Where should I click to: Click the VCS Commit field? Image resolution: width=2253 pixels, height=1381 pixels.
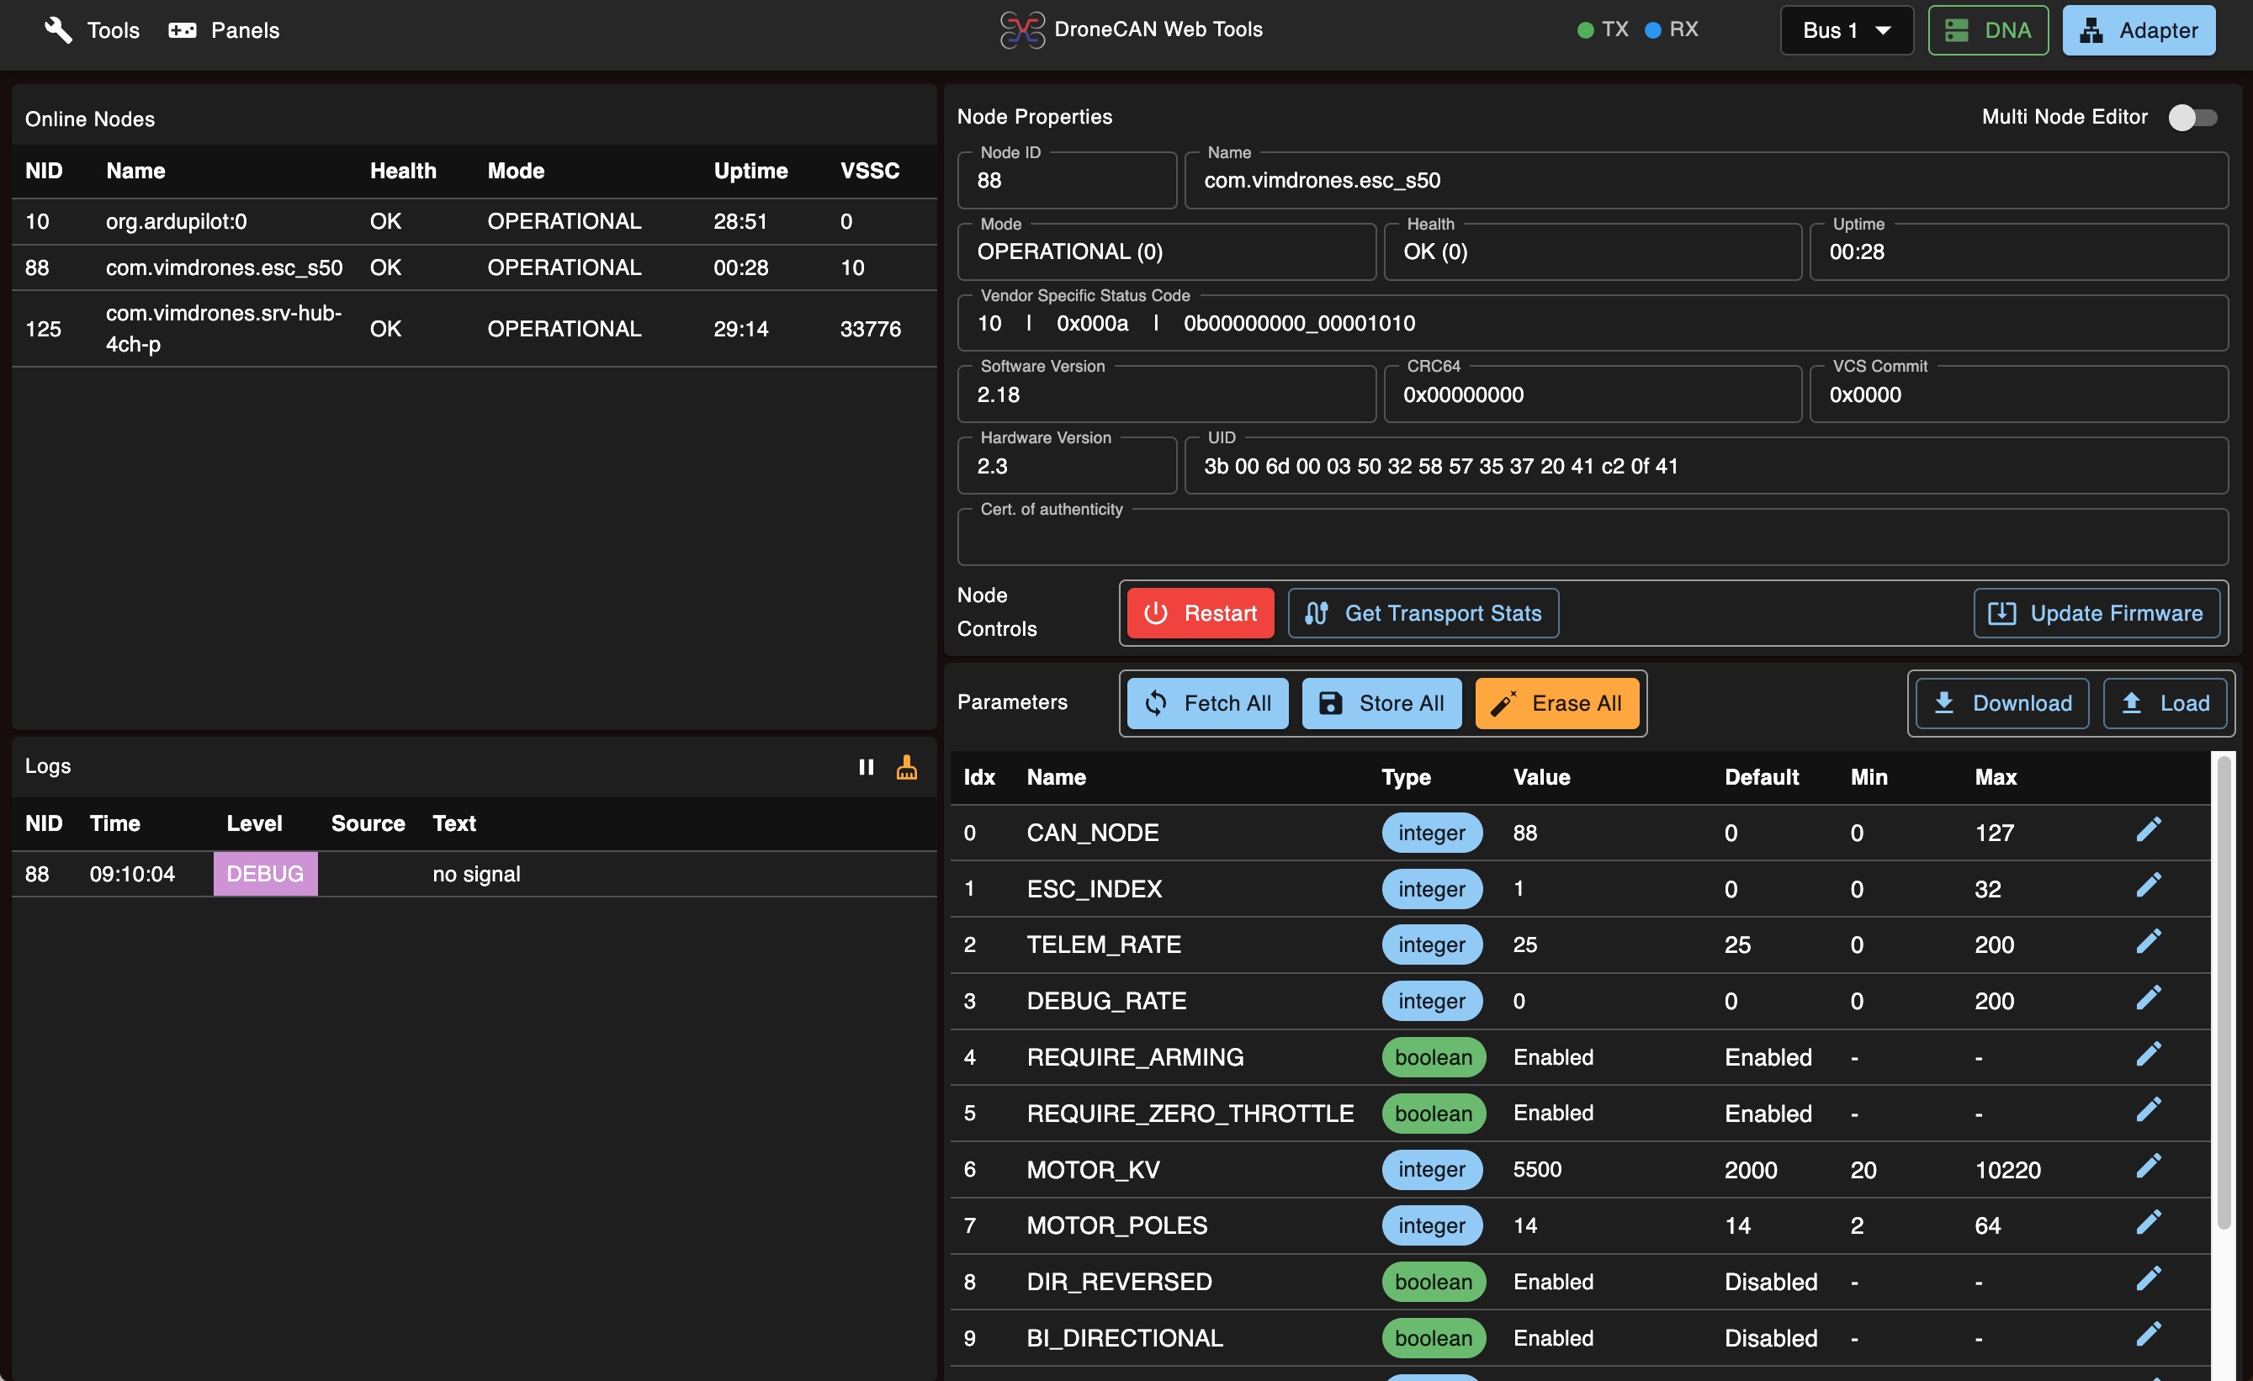pyautogui.click(x=2019, y=394)
